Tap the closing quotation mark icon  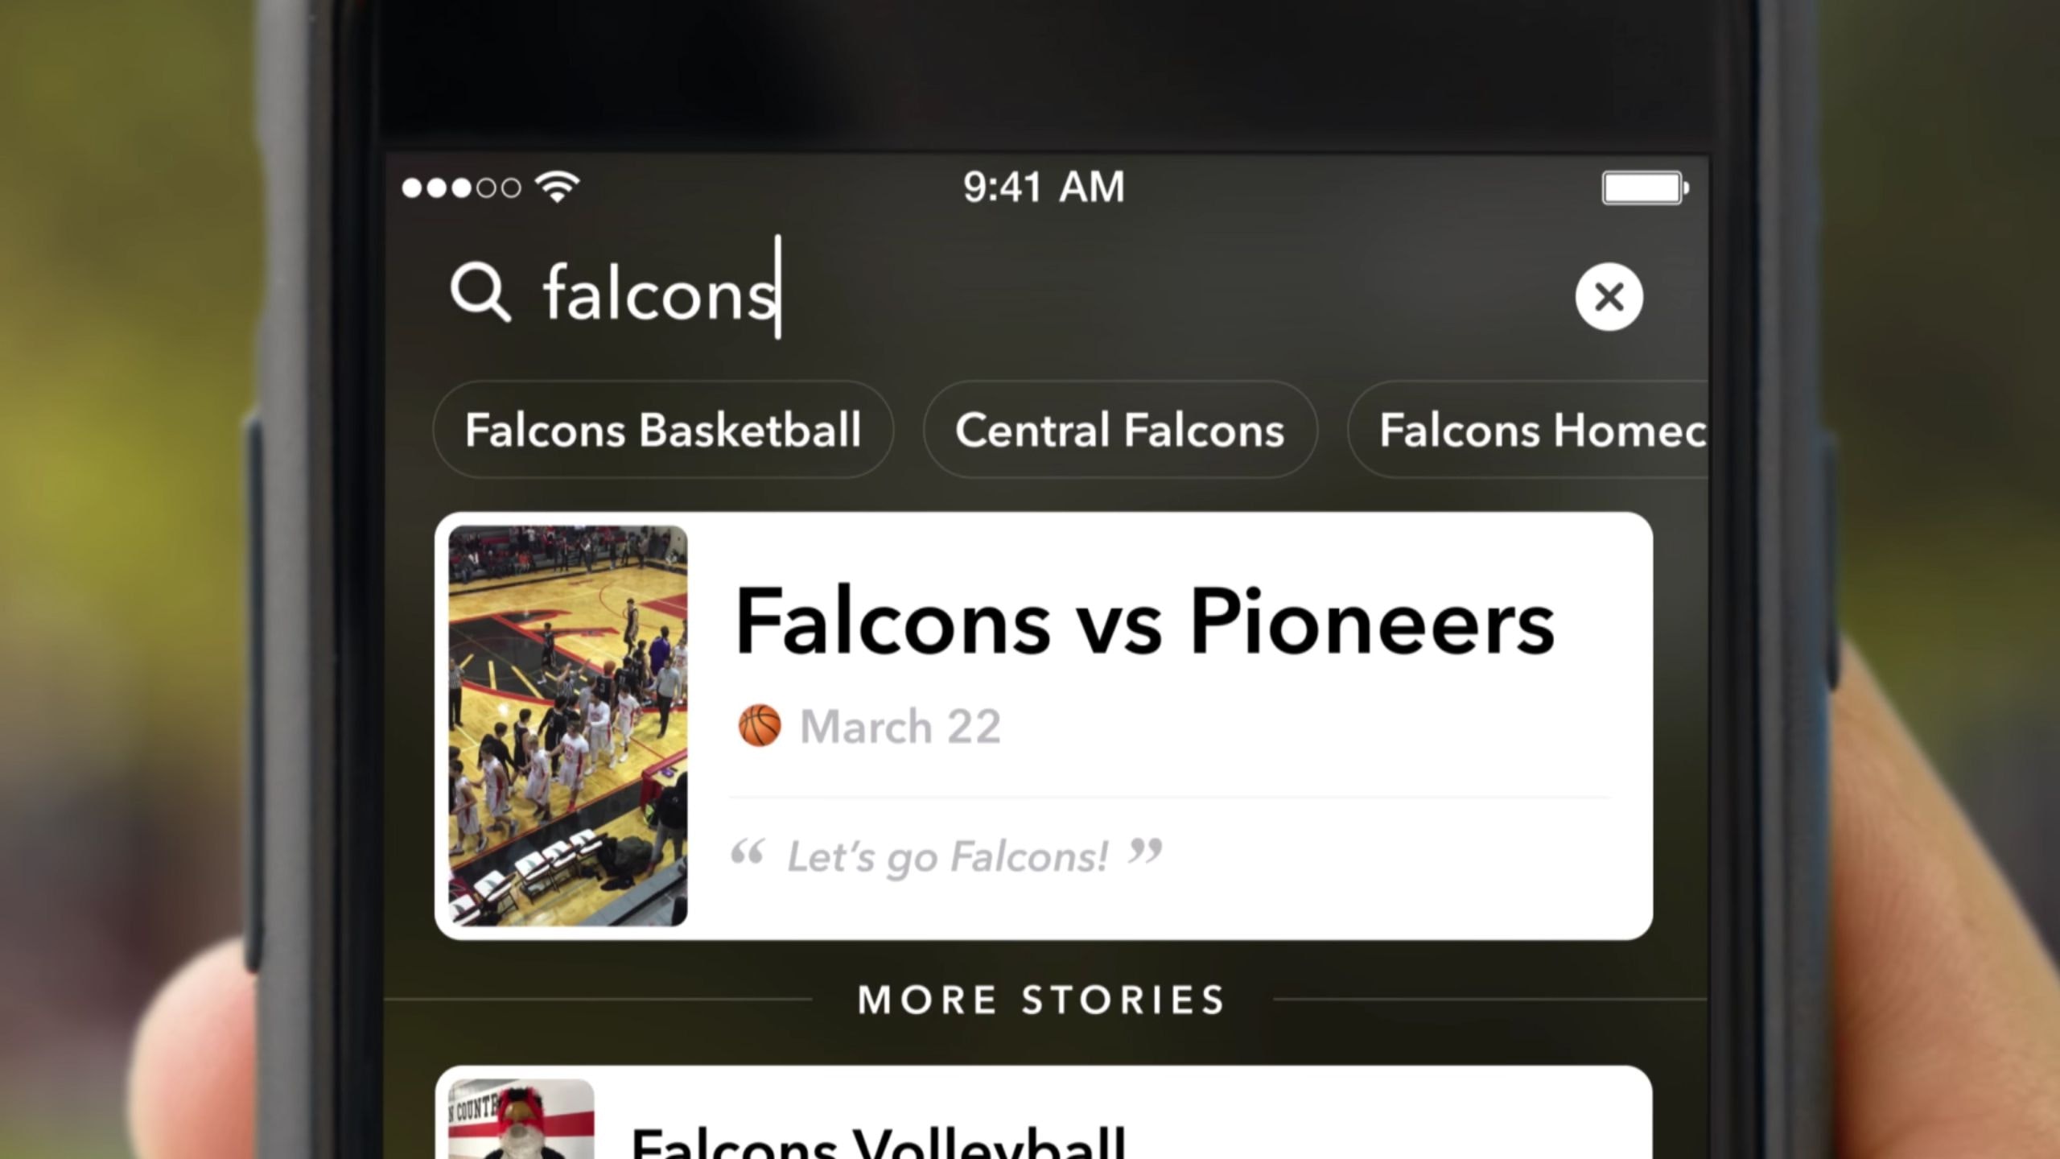tap(1145, 852)
